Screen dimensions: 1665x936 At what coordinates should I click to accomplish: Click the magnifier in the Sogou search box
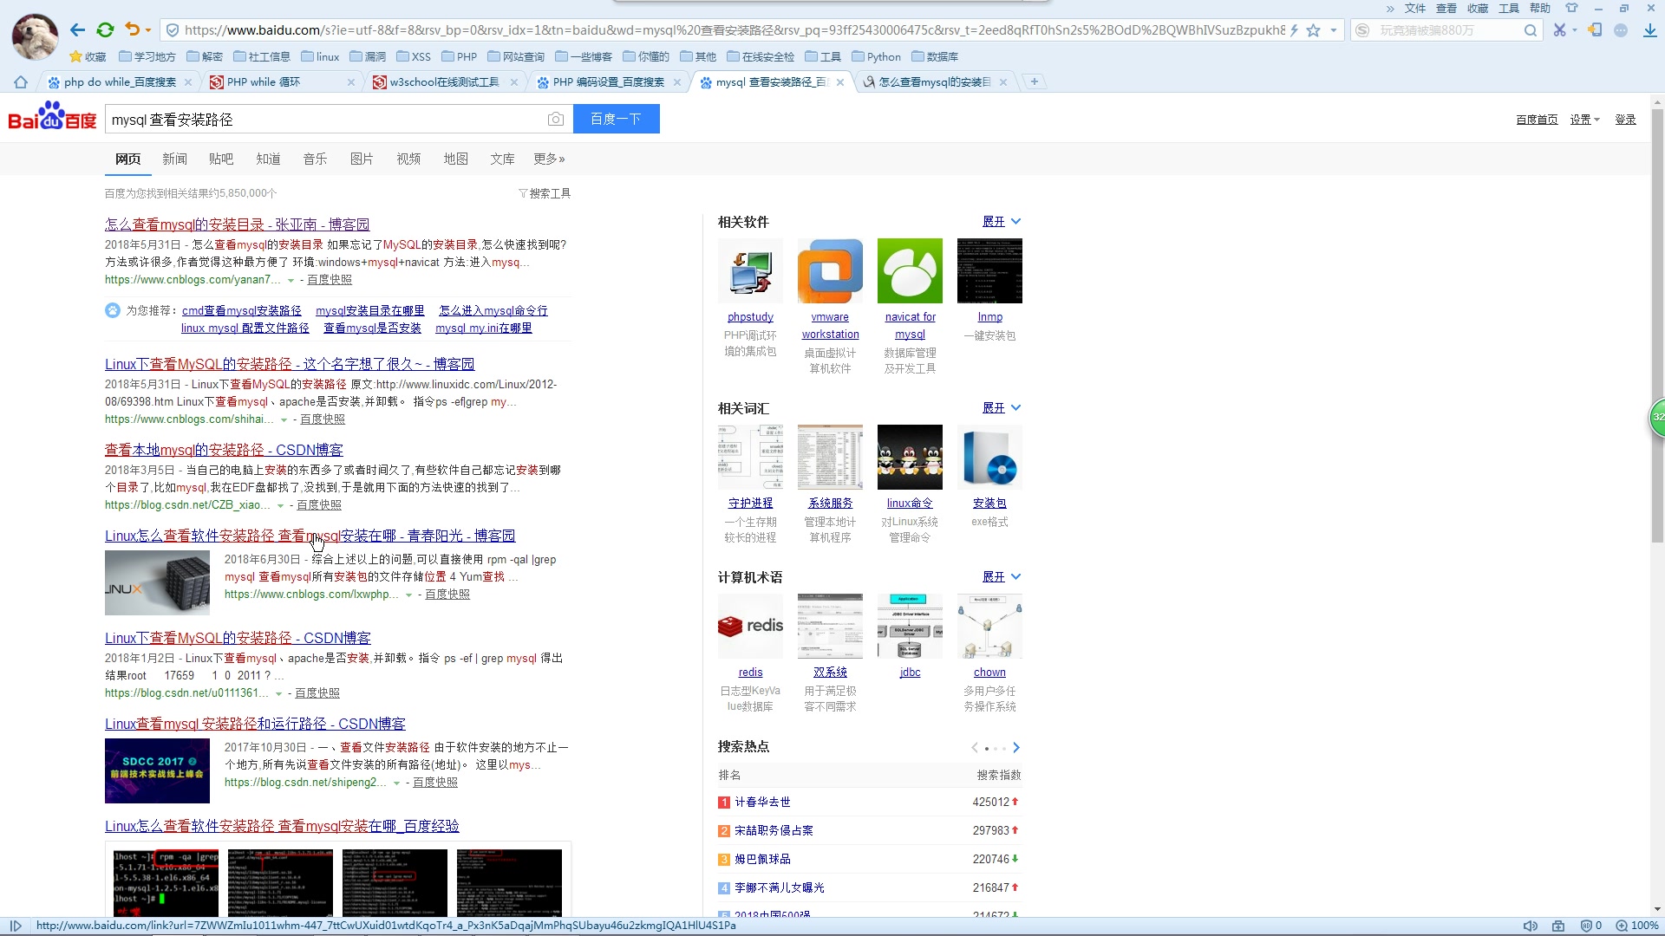tap(1531, 30)
